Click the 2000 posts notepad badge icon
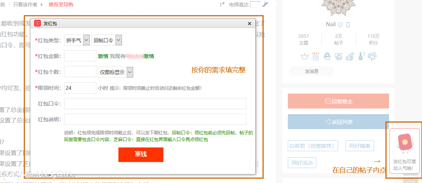 pyautogui.click(x=316, y=56)
